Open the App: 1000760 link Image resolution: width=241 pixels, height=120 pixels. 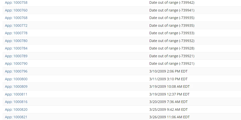point(16,10)
